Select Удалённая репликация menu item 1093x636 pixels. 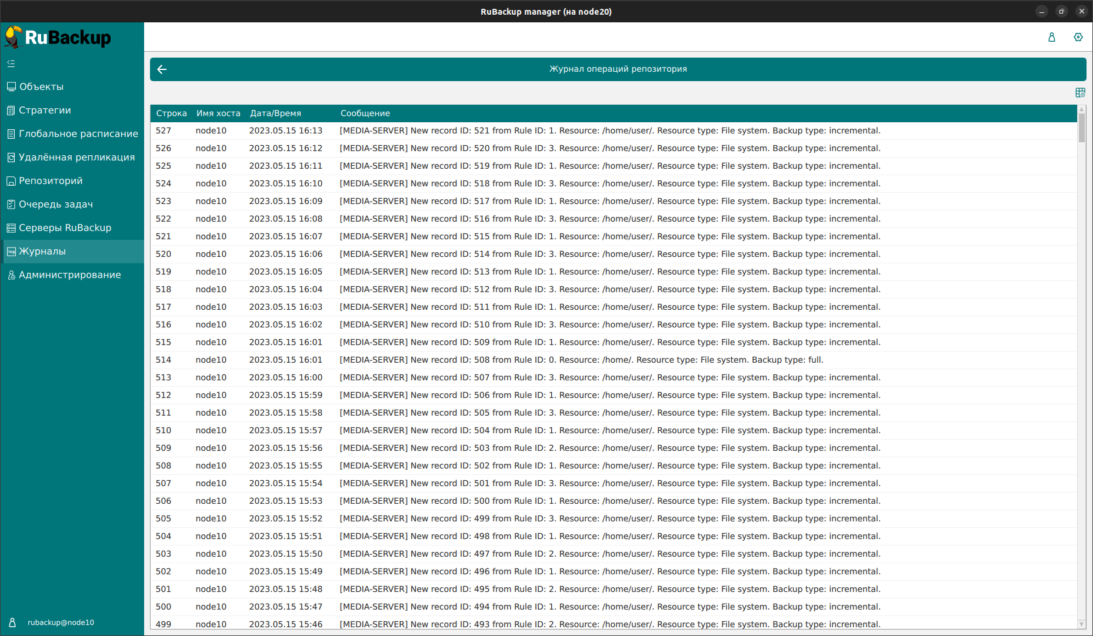[76, 157]
